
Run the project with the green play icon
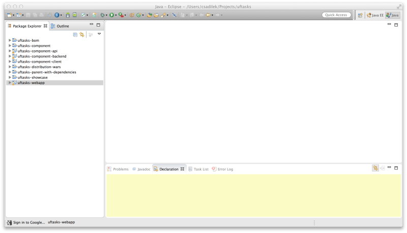pos(111,15)
